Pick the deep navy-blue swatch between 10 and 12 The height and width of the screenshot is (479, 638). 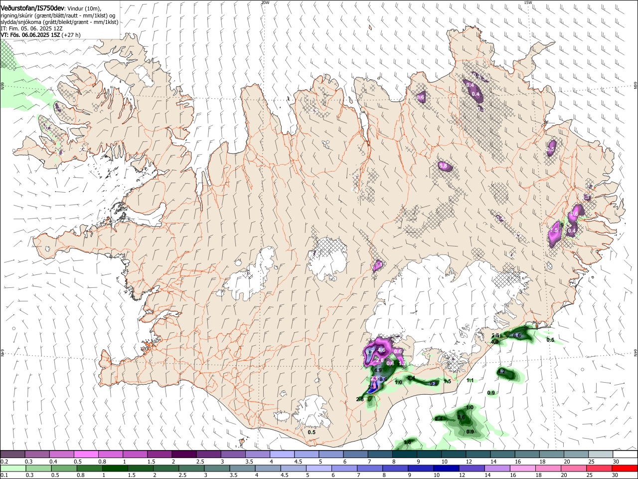coord(446,468)
